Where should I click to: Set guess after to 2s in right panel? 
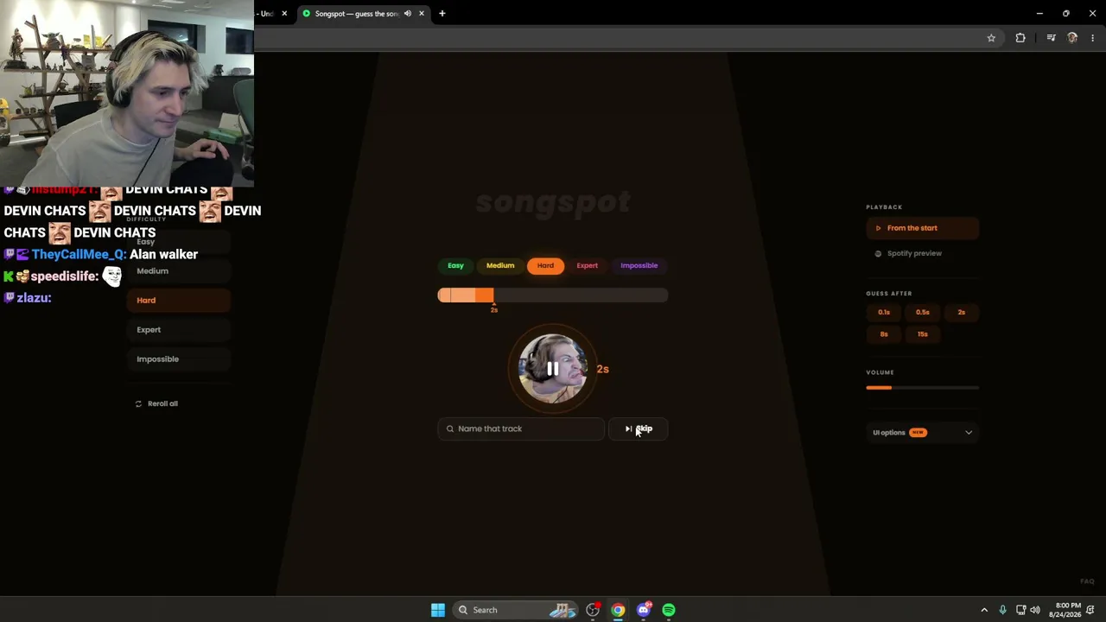click(x=961, y=312)
